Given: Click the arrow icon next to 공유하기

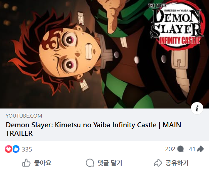Looking at the screenshot, I should 158,163.
